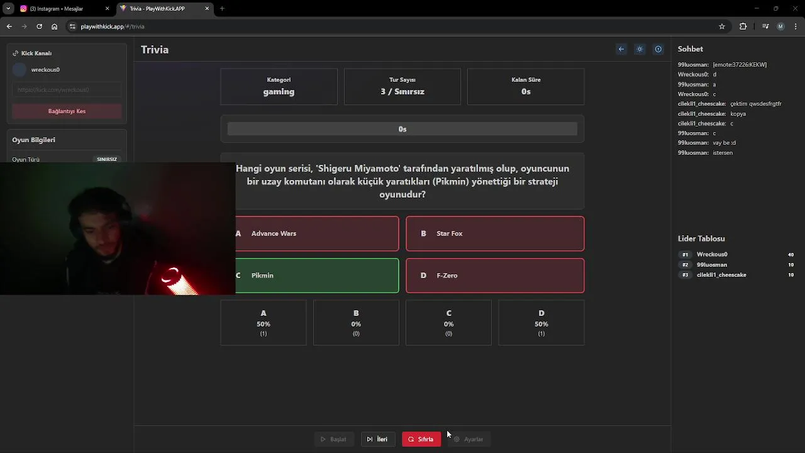Select answer C Pikmin
Screen dimensions: 805x453
[x=317, y=276]
